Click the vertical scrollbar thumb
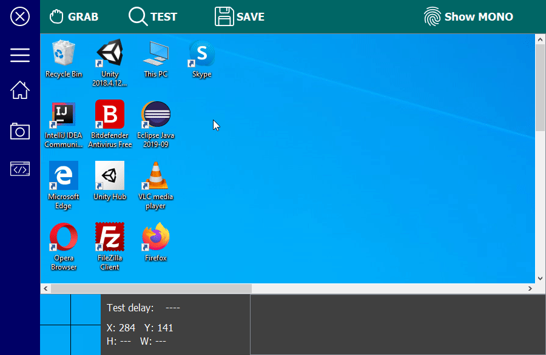 click(x=540, y=88)
